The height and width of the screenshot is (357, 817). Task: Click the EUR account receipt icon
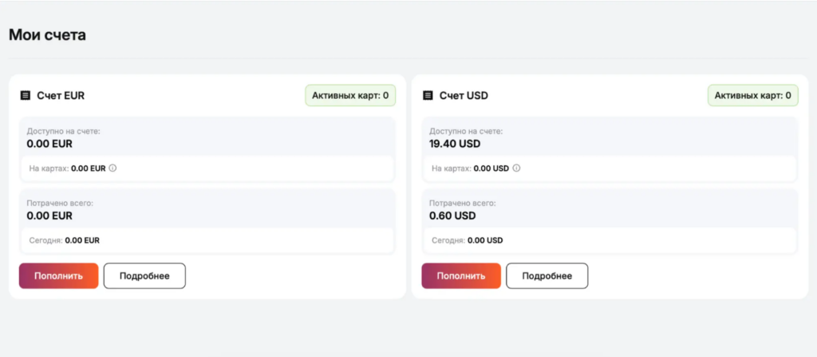click(x=25, y=96)
